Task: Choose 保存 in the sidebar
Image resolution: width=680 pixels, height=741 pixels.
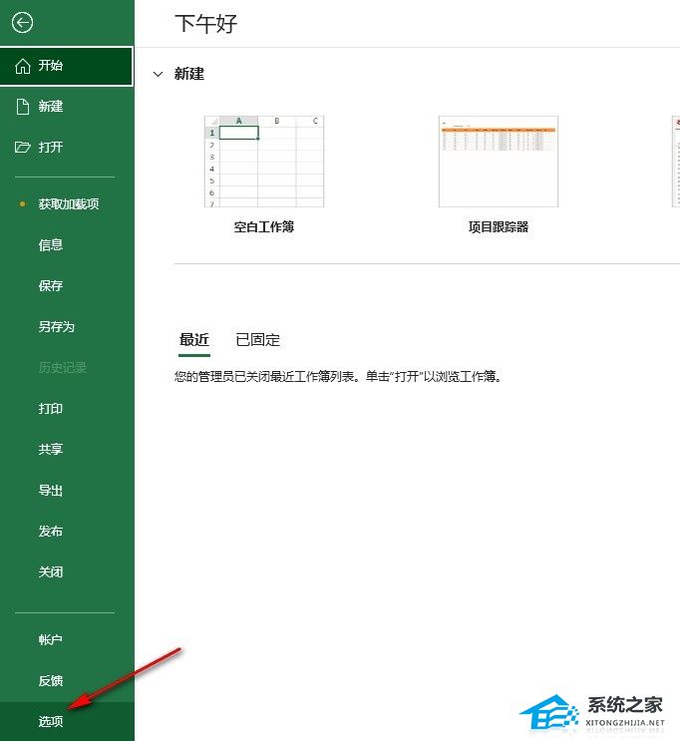Action: (67, 285)
